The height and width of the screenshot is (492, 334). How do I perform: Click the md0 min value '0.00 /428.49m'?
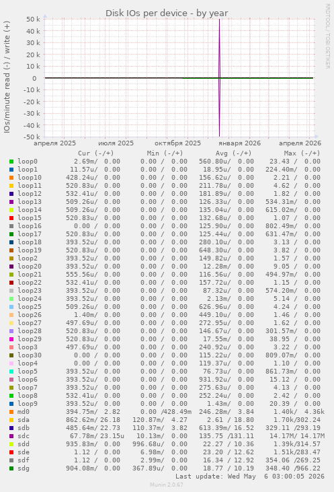coord(166,412)
